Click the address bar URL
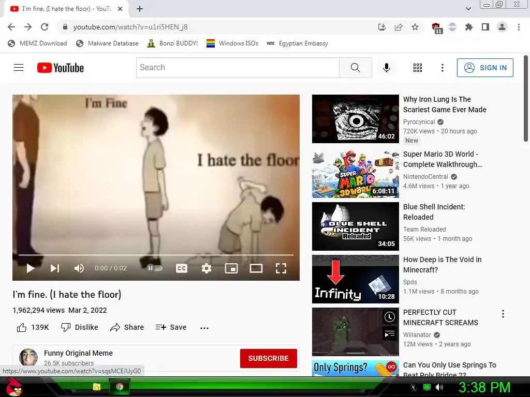This screenshot has height=397, width=530. (130, 27)
